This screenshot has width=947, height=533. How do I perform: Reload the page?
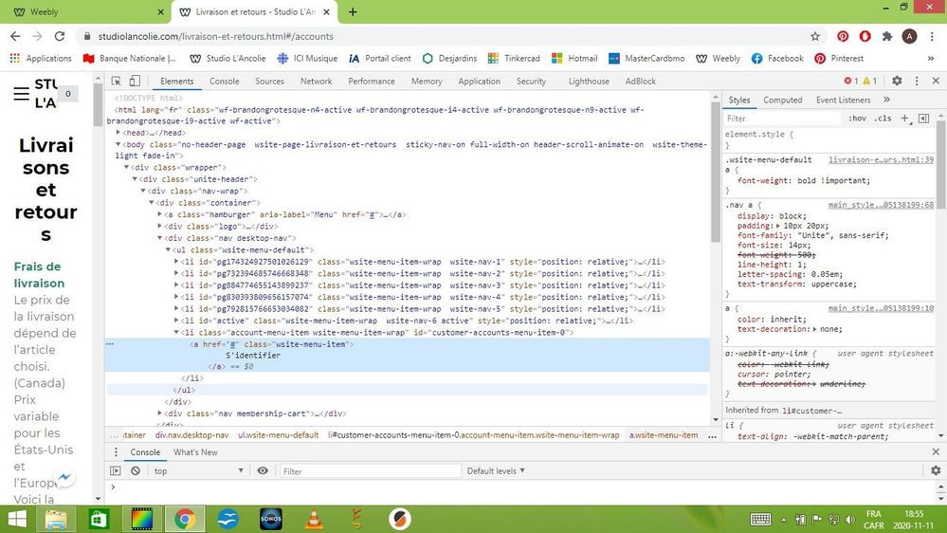point(60,36)
